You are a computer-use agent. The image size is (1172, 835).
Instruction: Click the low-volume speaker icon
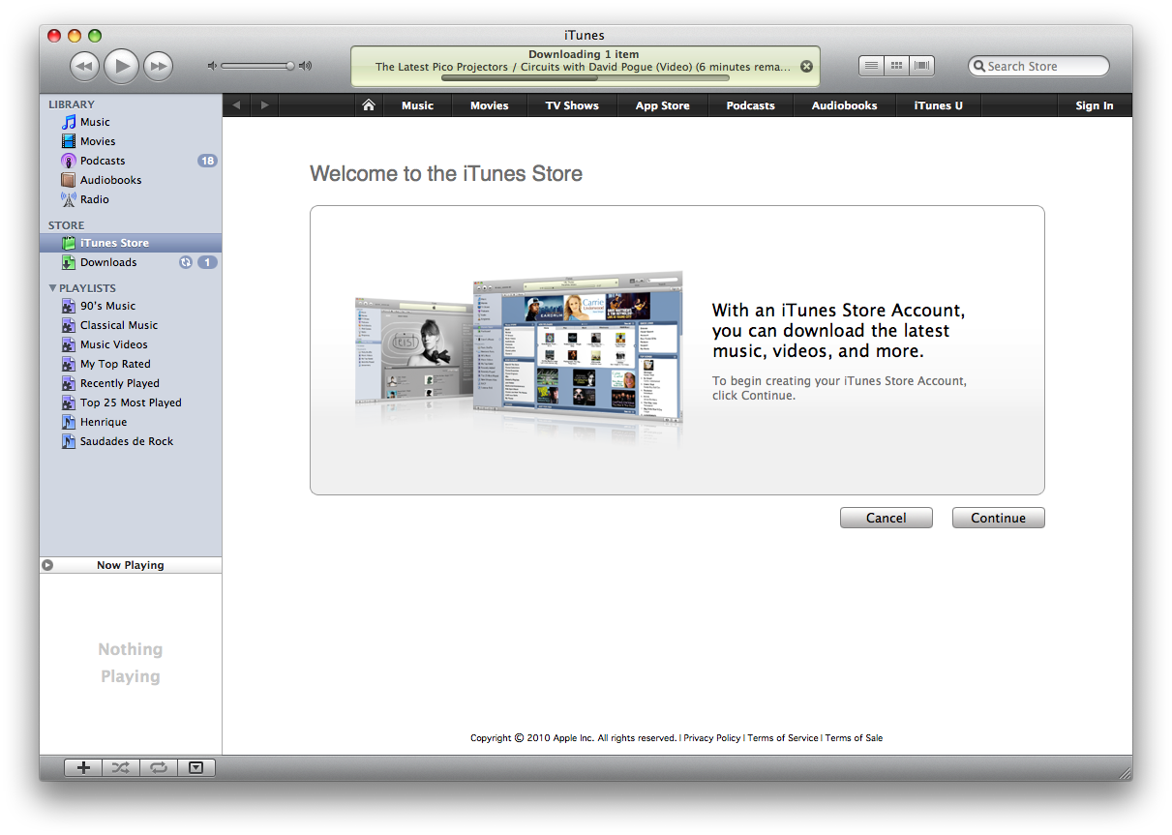click(213, 66)
